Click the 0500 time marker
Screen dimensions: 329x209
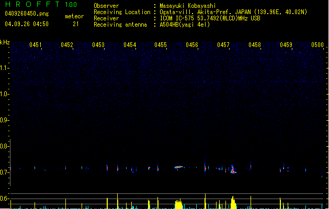[x=317, y=45]
